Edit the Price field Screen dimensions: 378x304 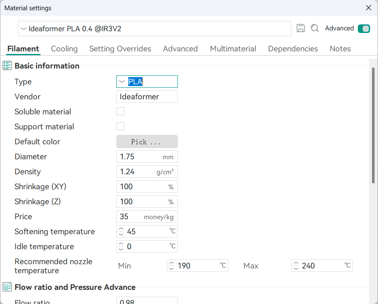coord(147,216)
